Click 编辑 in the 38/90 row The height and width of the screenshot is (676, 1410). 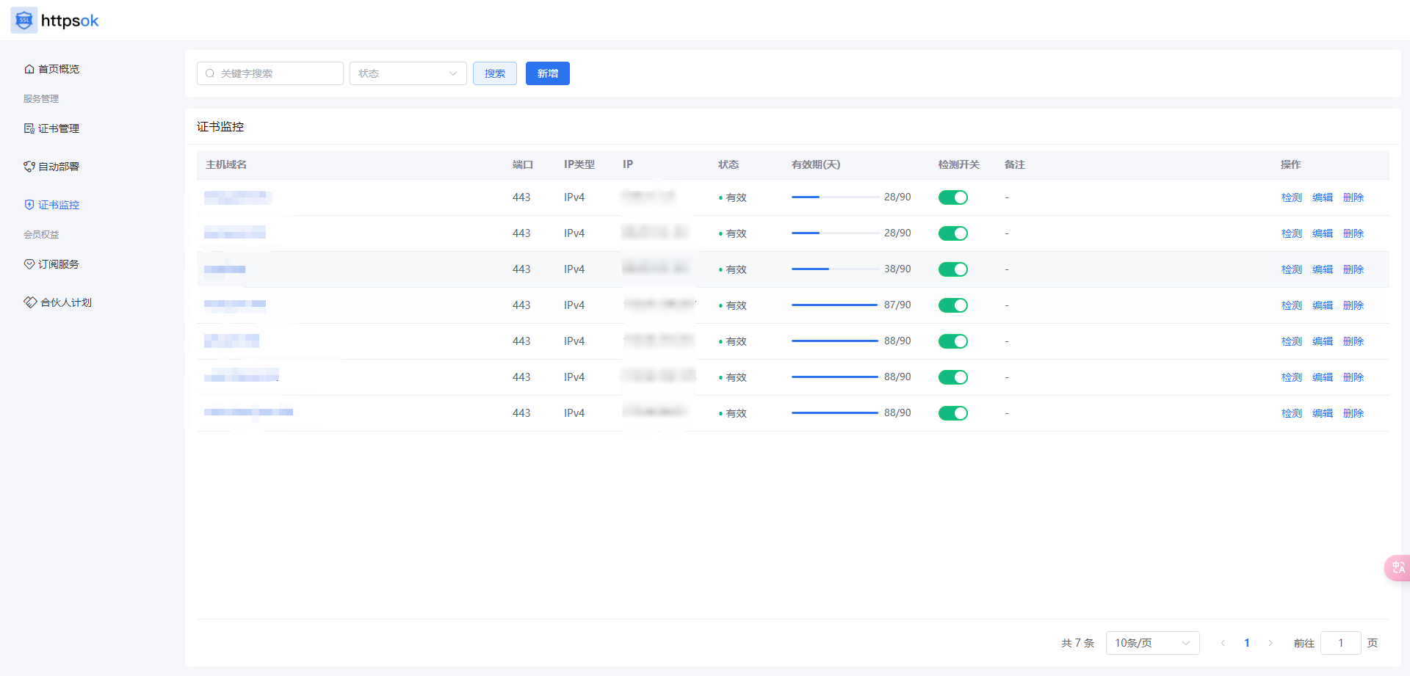click(x=1323, y=269)
